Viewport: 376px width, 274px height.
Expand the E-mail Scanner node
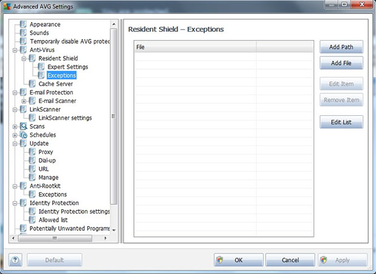24,101
